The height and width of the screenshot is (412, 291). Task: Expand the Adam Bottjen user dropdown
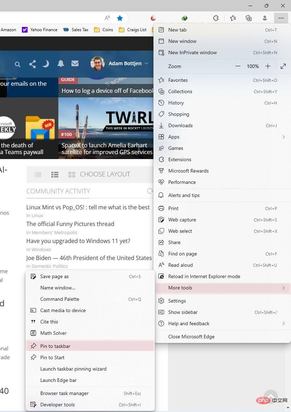(x=146, y=63)
